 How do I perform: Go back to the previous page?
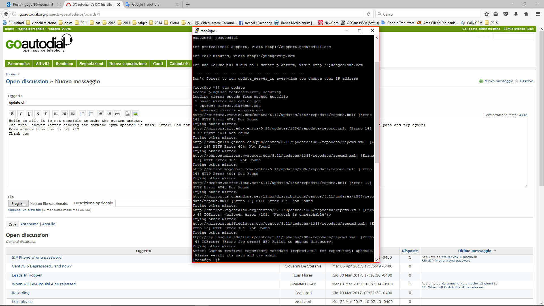coord(6,14)
